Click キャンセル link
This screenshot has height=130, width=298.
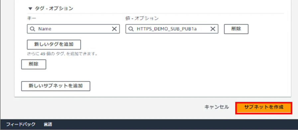click(x=217, y=107)
